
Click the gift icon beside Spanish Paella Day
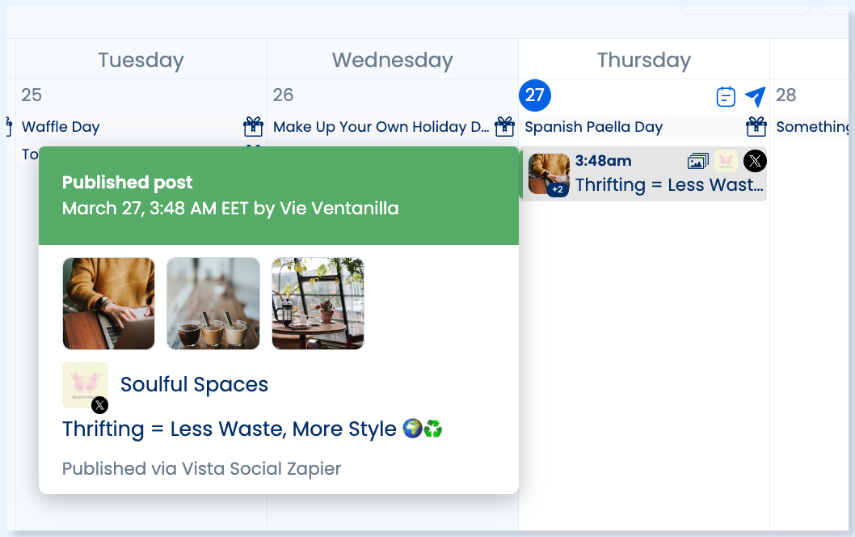click(x=756, y=127)
